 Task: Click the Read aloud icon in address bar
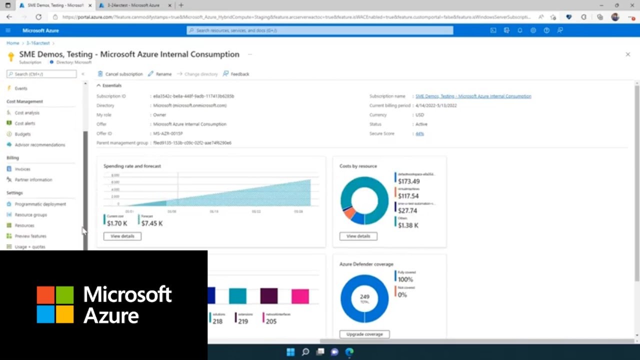tap(541, 16)
